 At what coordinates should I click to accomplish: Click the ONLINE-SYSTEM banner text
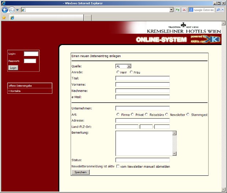tap(161, 40)
